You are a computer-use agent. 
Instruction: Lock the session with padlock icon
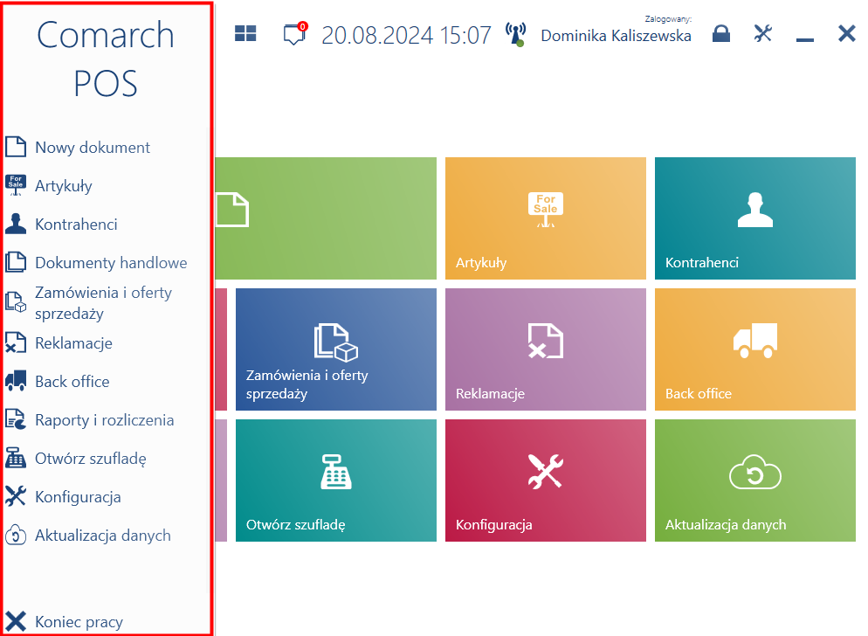point(720,34)
